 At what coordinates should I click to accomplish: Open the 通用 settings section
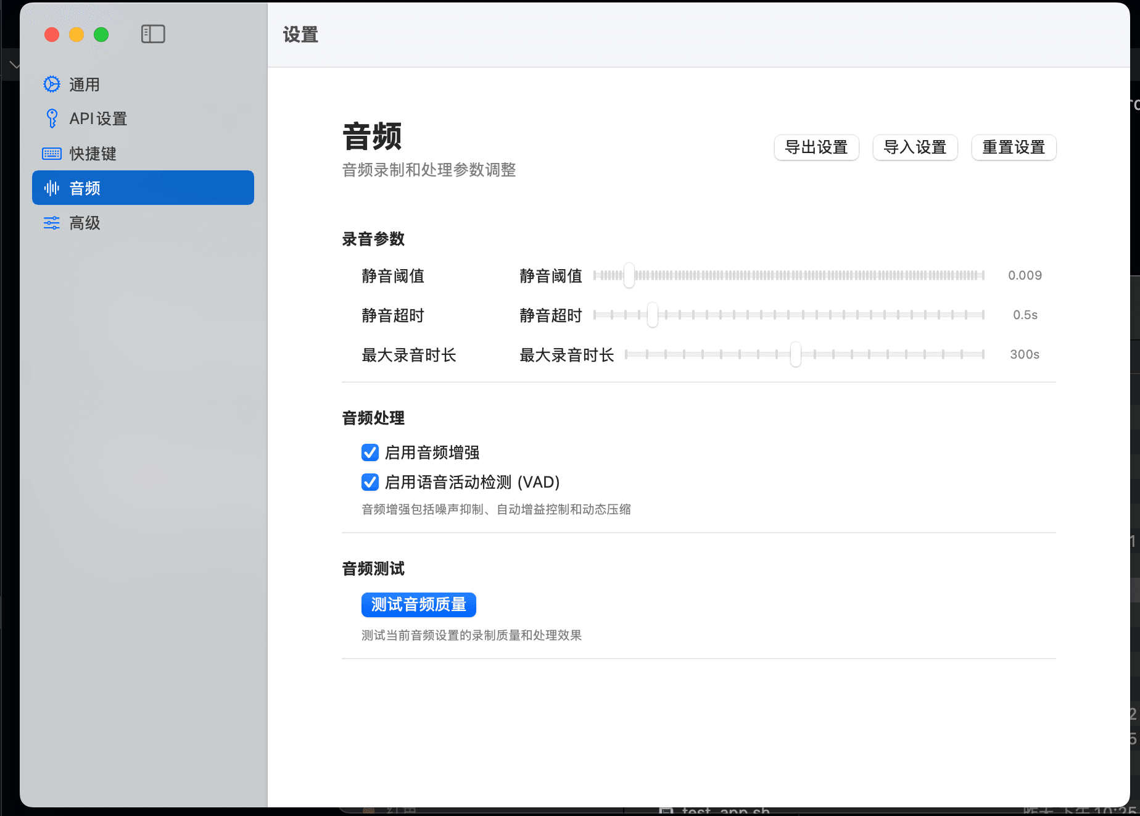pos(143,84)
